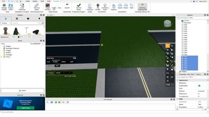Refresh the Game panel list
This screenshot has width=209, height=117.
(43, 44)
